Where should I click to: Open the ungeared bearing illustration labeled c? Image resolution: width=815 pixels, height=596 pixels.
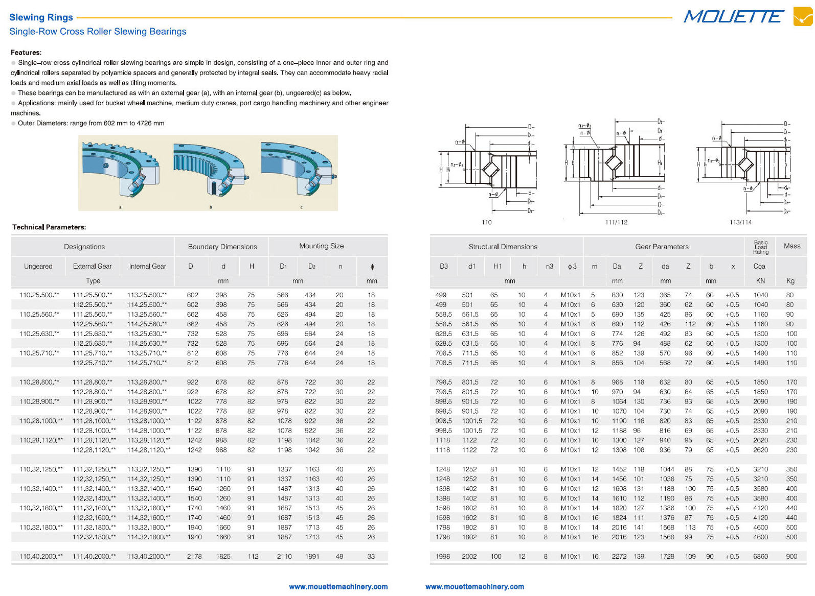tap(299, 169)
